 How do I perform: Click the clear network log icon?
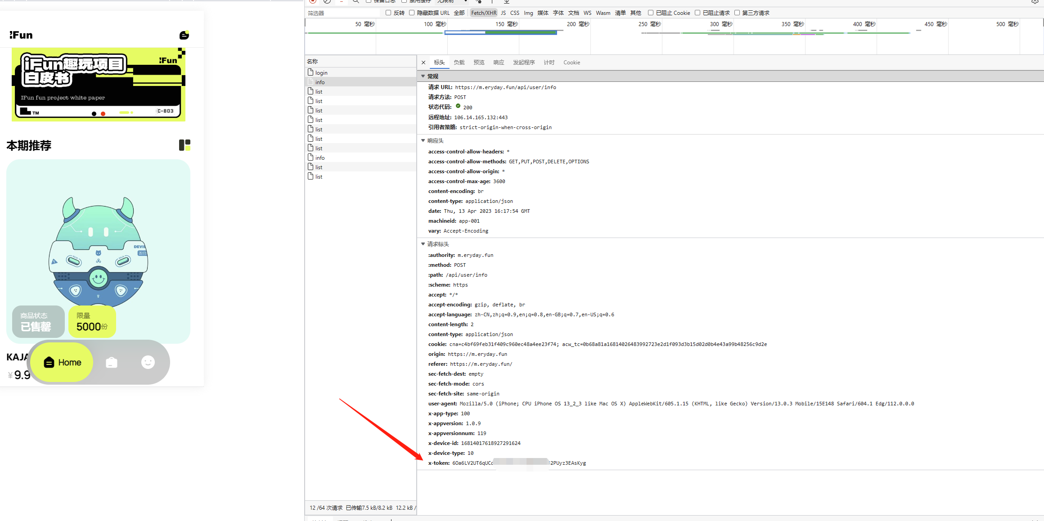pos(327,2)
